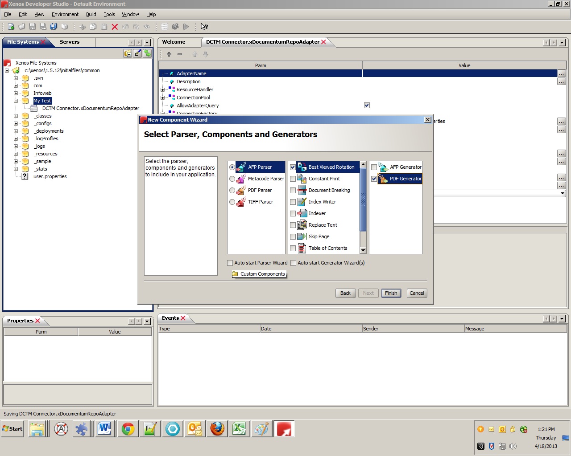Click the plus icon to add a parameter

tap(169, 54)
